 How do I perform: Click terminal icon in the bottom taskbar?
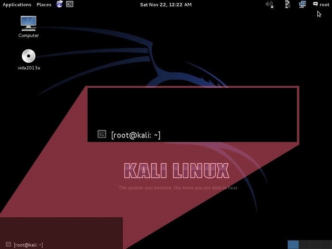(8, 244)
